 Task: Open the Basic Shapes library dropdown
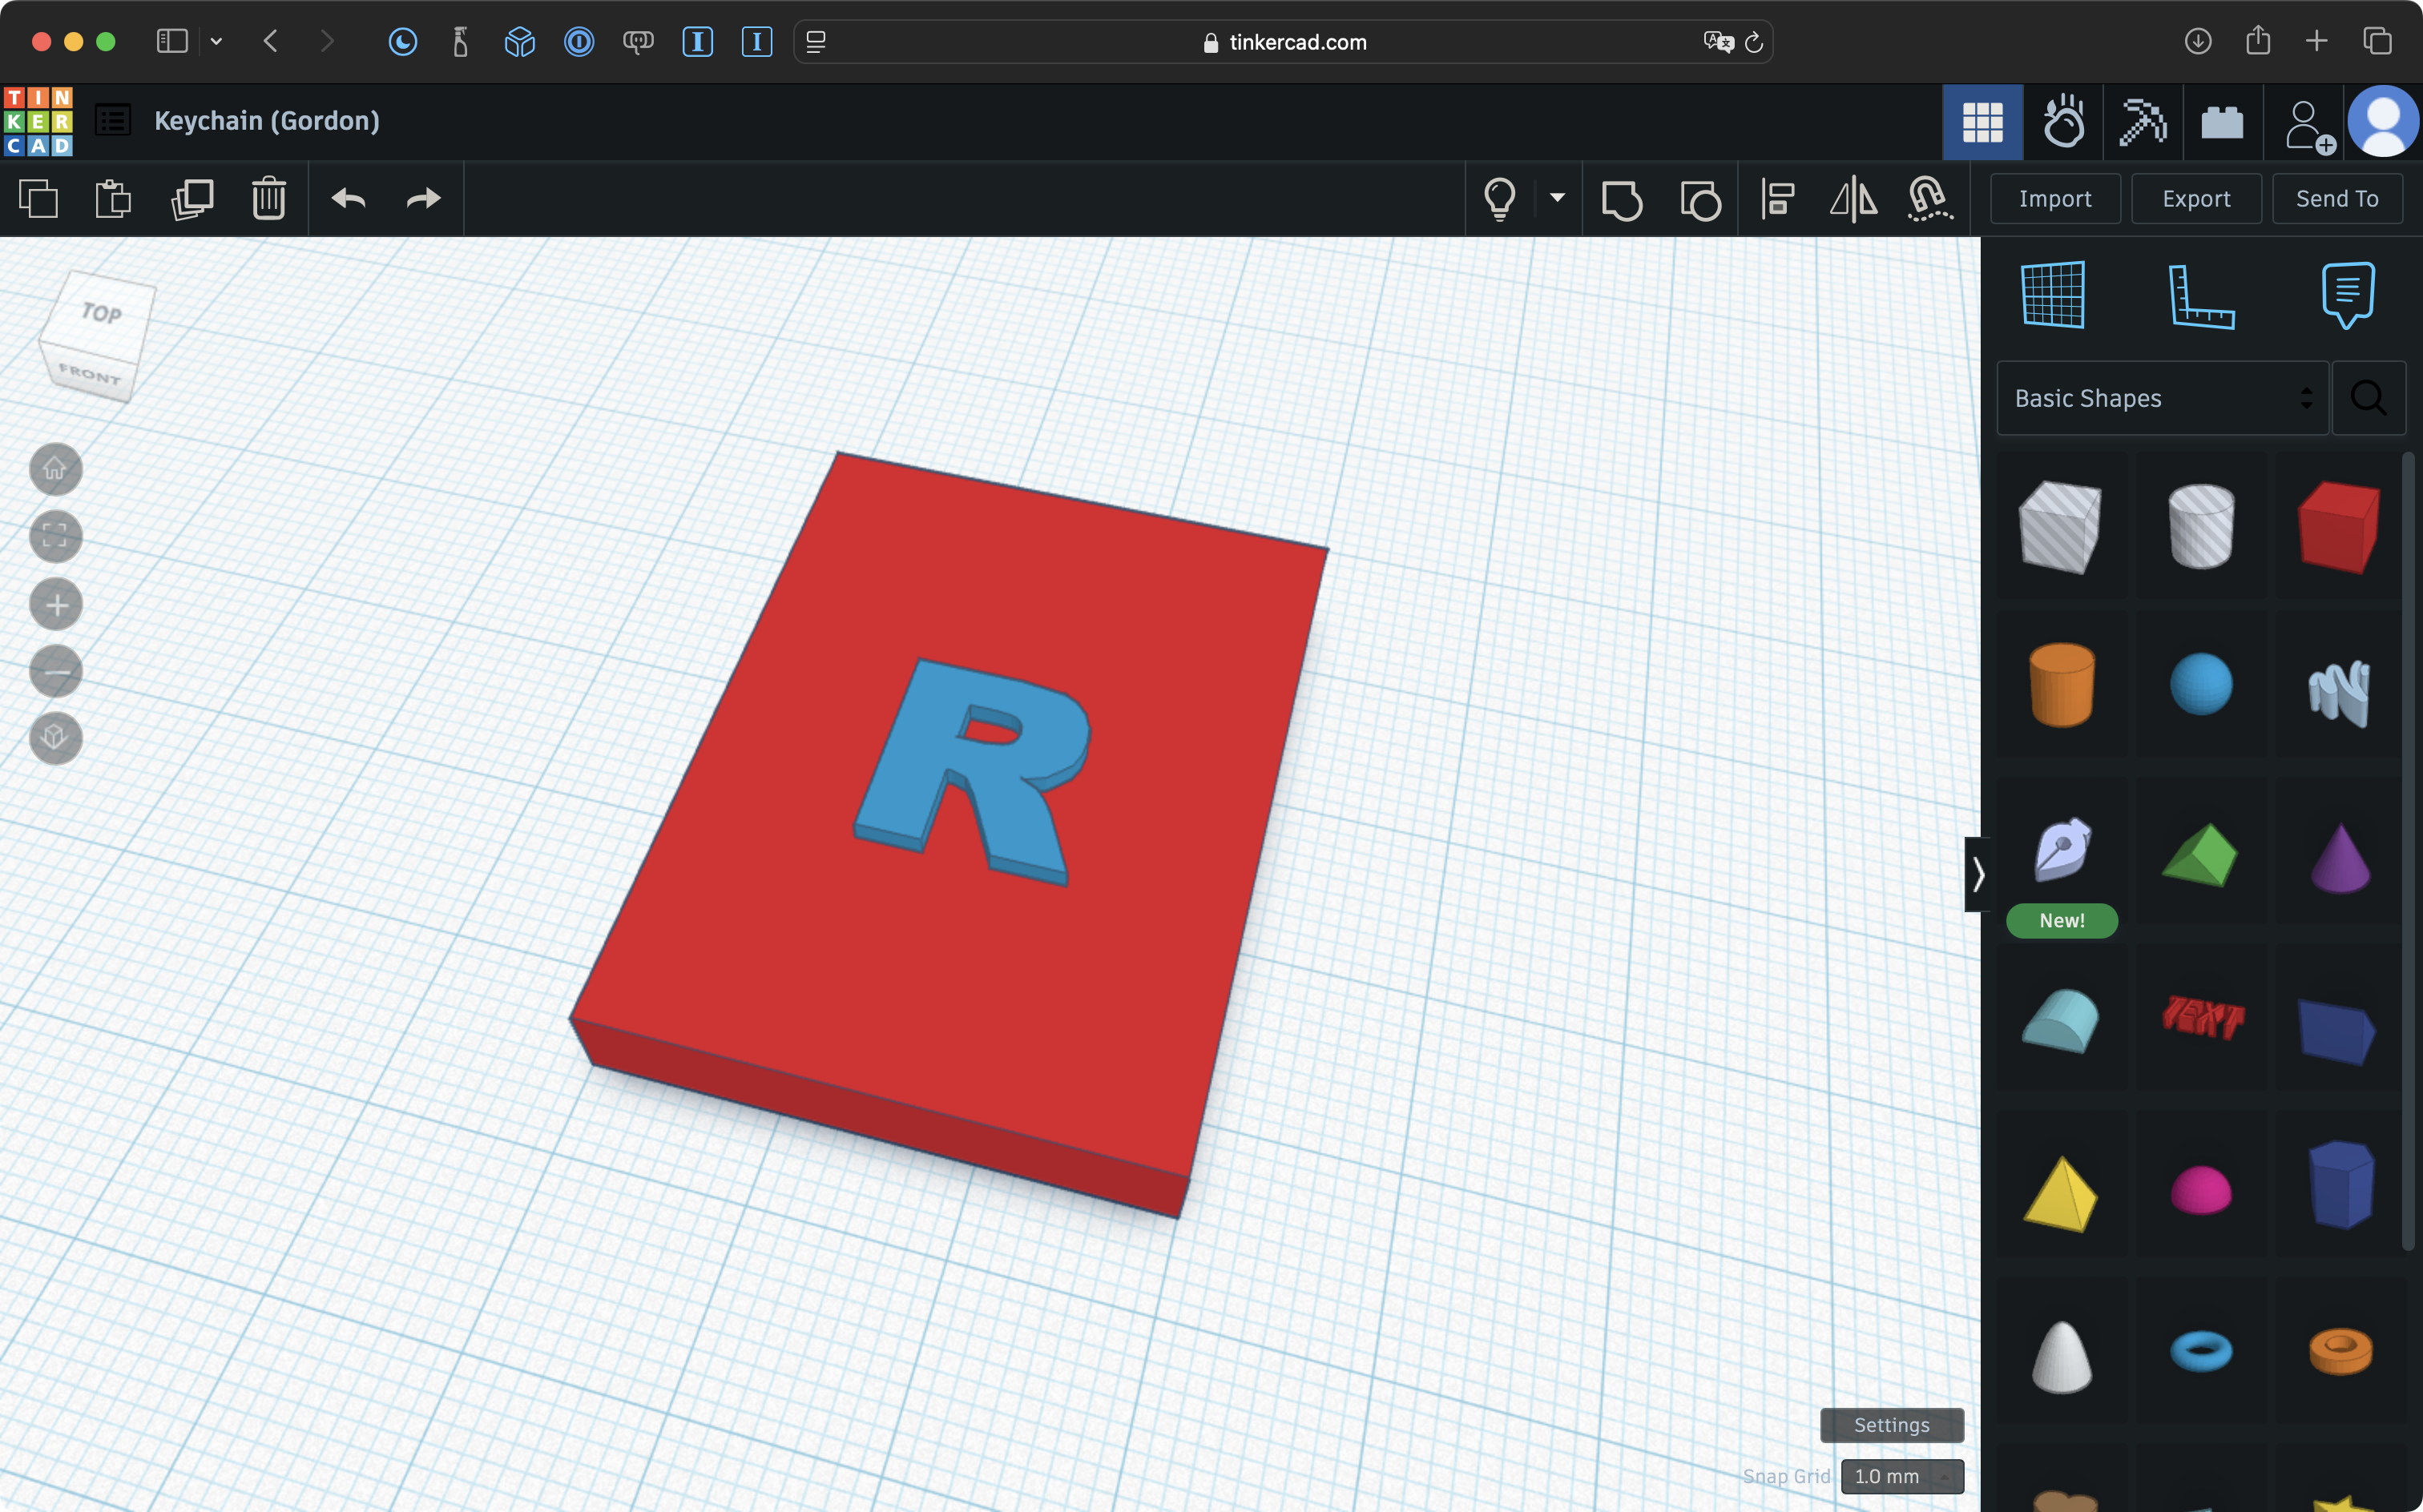coord(2162,398)
